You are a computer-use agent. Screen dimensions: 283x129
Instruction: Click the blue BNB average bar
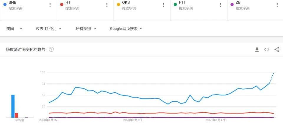(x=13, y=106)
